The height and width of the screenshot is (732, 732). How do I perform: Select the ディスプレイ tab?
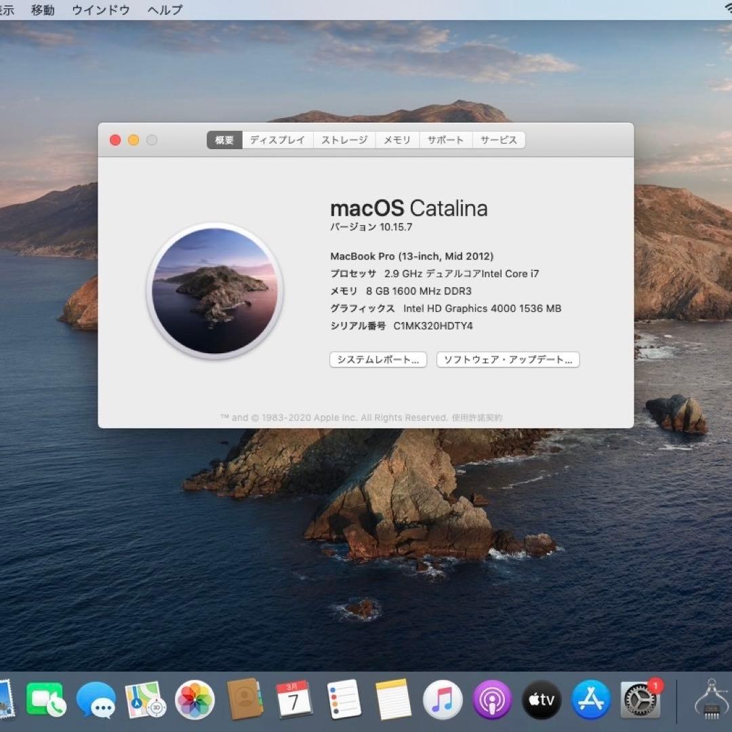coord(277,140)
